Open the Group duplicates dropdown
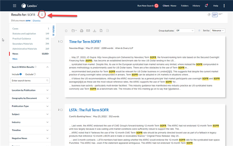233x146 pixels. pyautogui.click(x=185, y=30)
